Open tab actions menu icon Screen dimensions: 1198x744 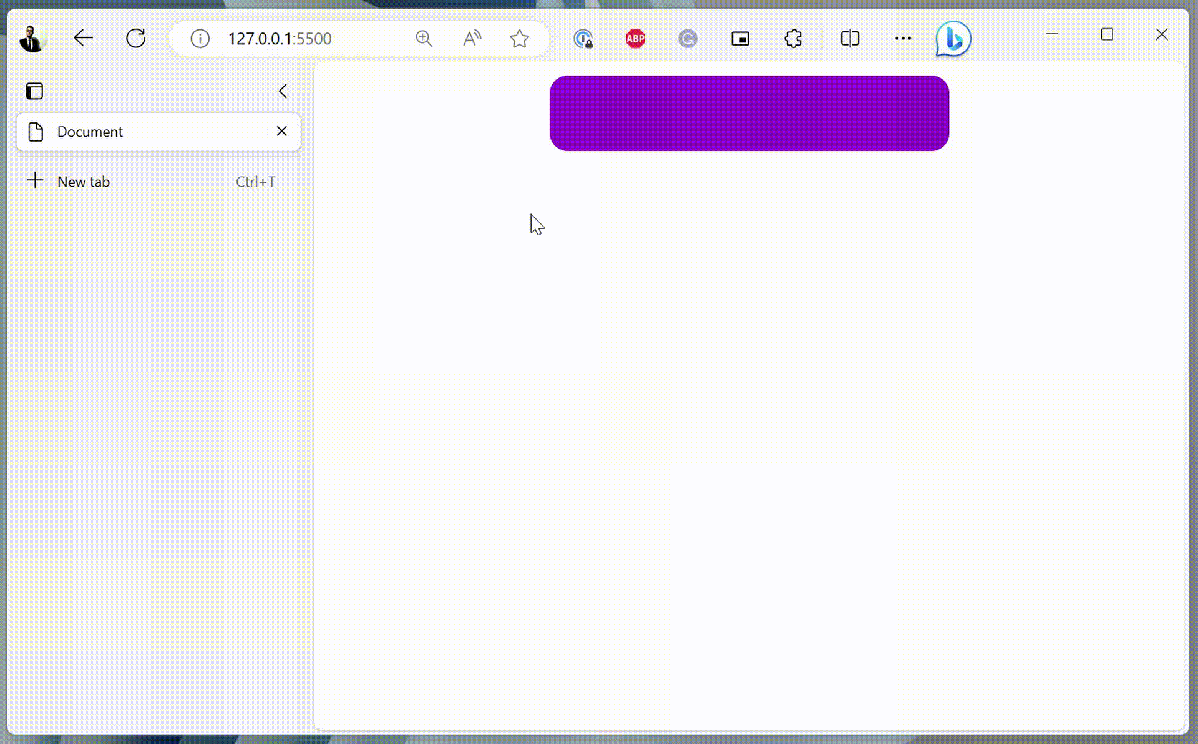click(34, 91)
